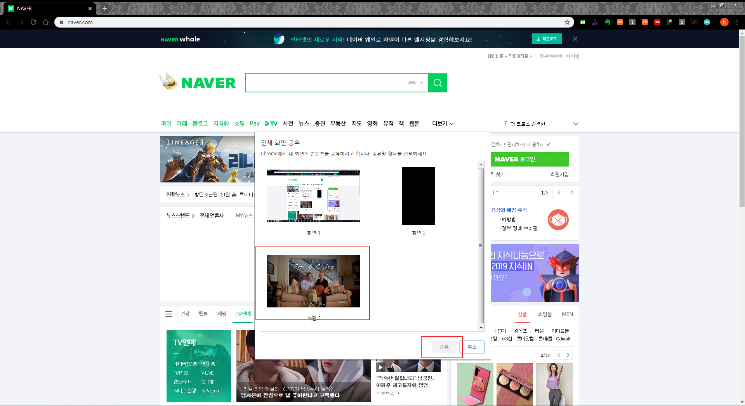
Task: Click the red mask warning icon
Action: [x=558, y=220]
